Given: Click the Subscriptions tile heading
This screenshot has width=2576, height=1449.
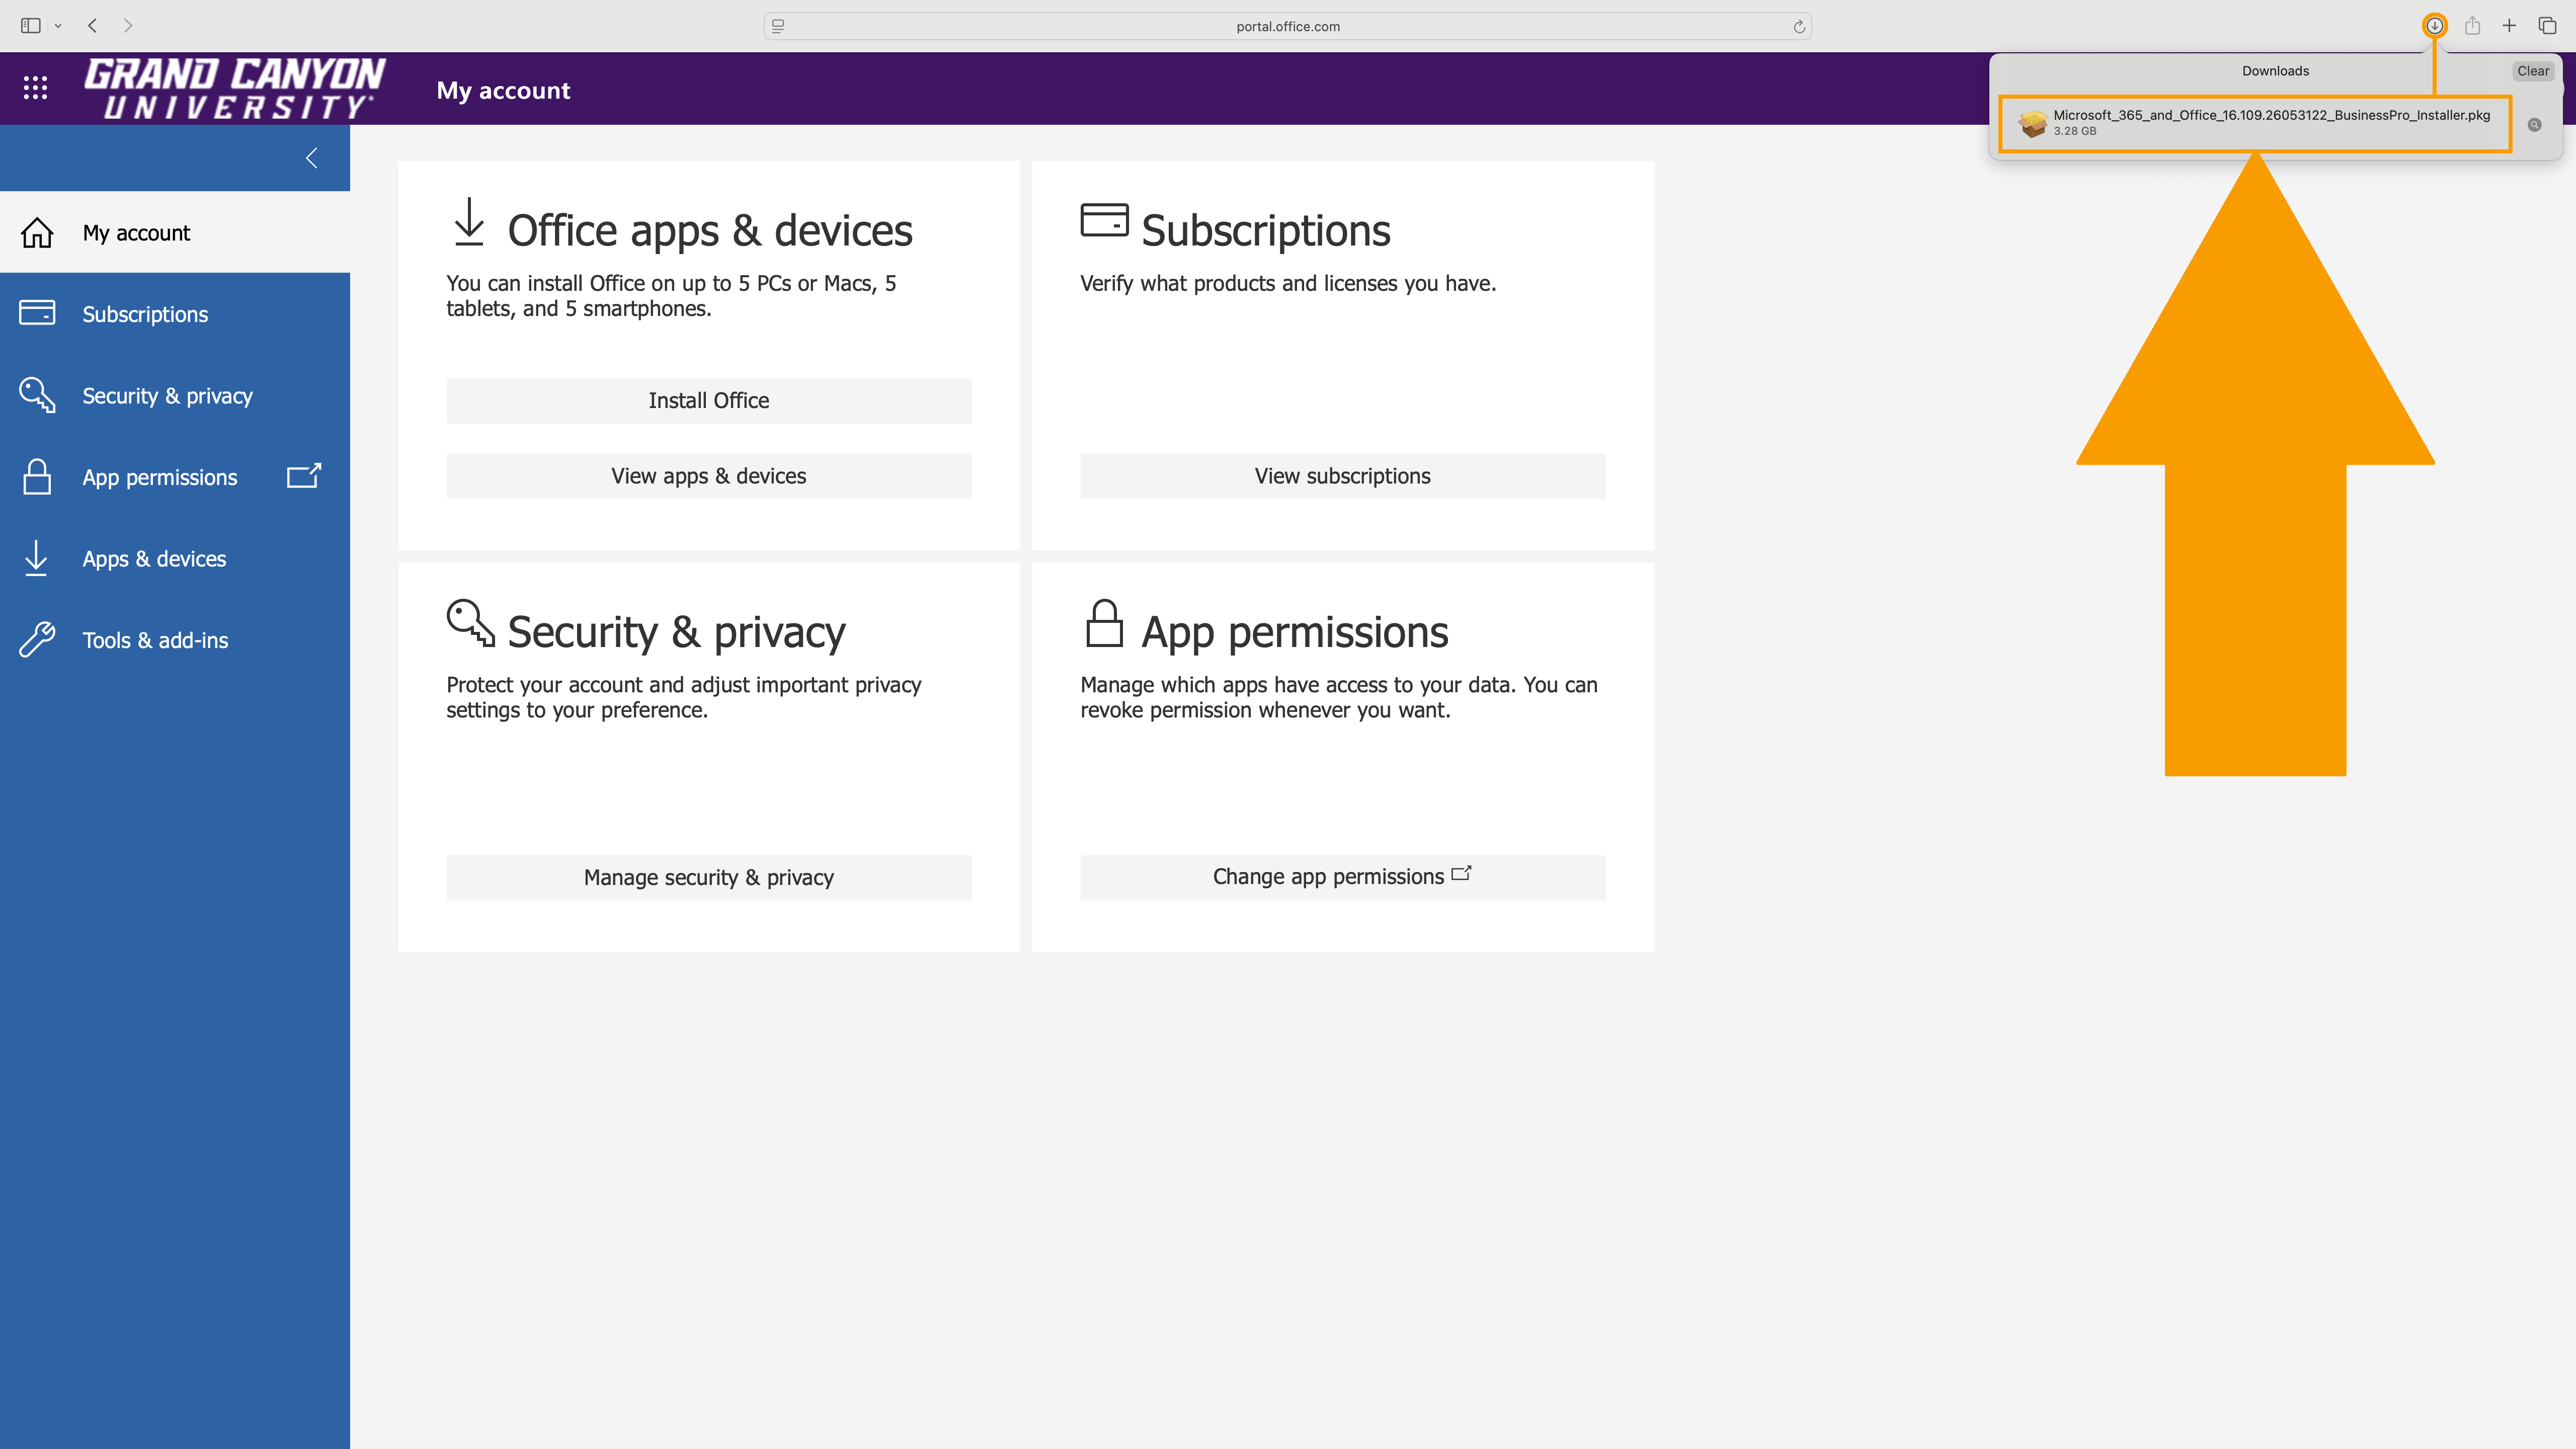Looking at the screenshot, I should [x=1265, y=230].
